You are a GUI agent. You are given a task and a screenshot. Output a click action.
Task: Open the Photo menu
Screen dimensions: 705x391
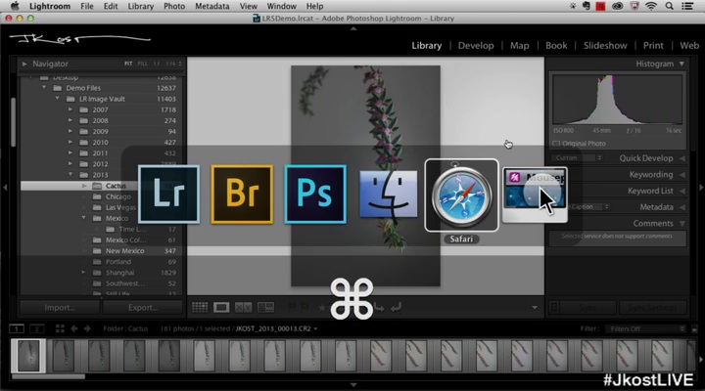point(174,6)
